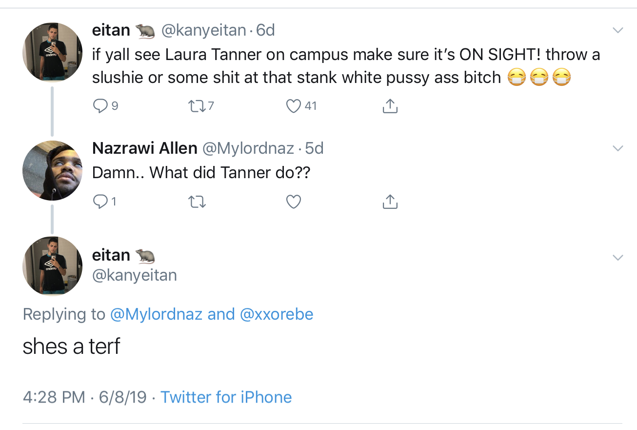Open the chevron menu on the bottom tweet
Screen dimensions: 637x430
tap(617, 257)
